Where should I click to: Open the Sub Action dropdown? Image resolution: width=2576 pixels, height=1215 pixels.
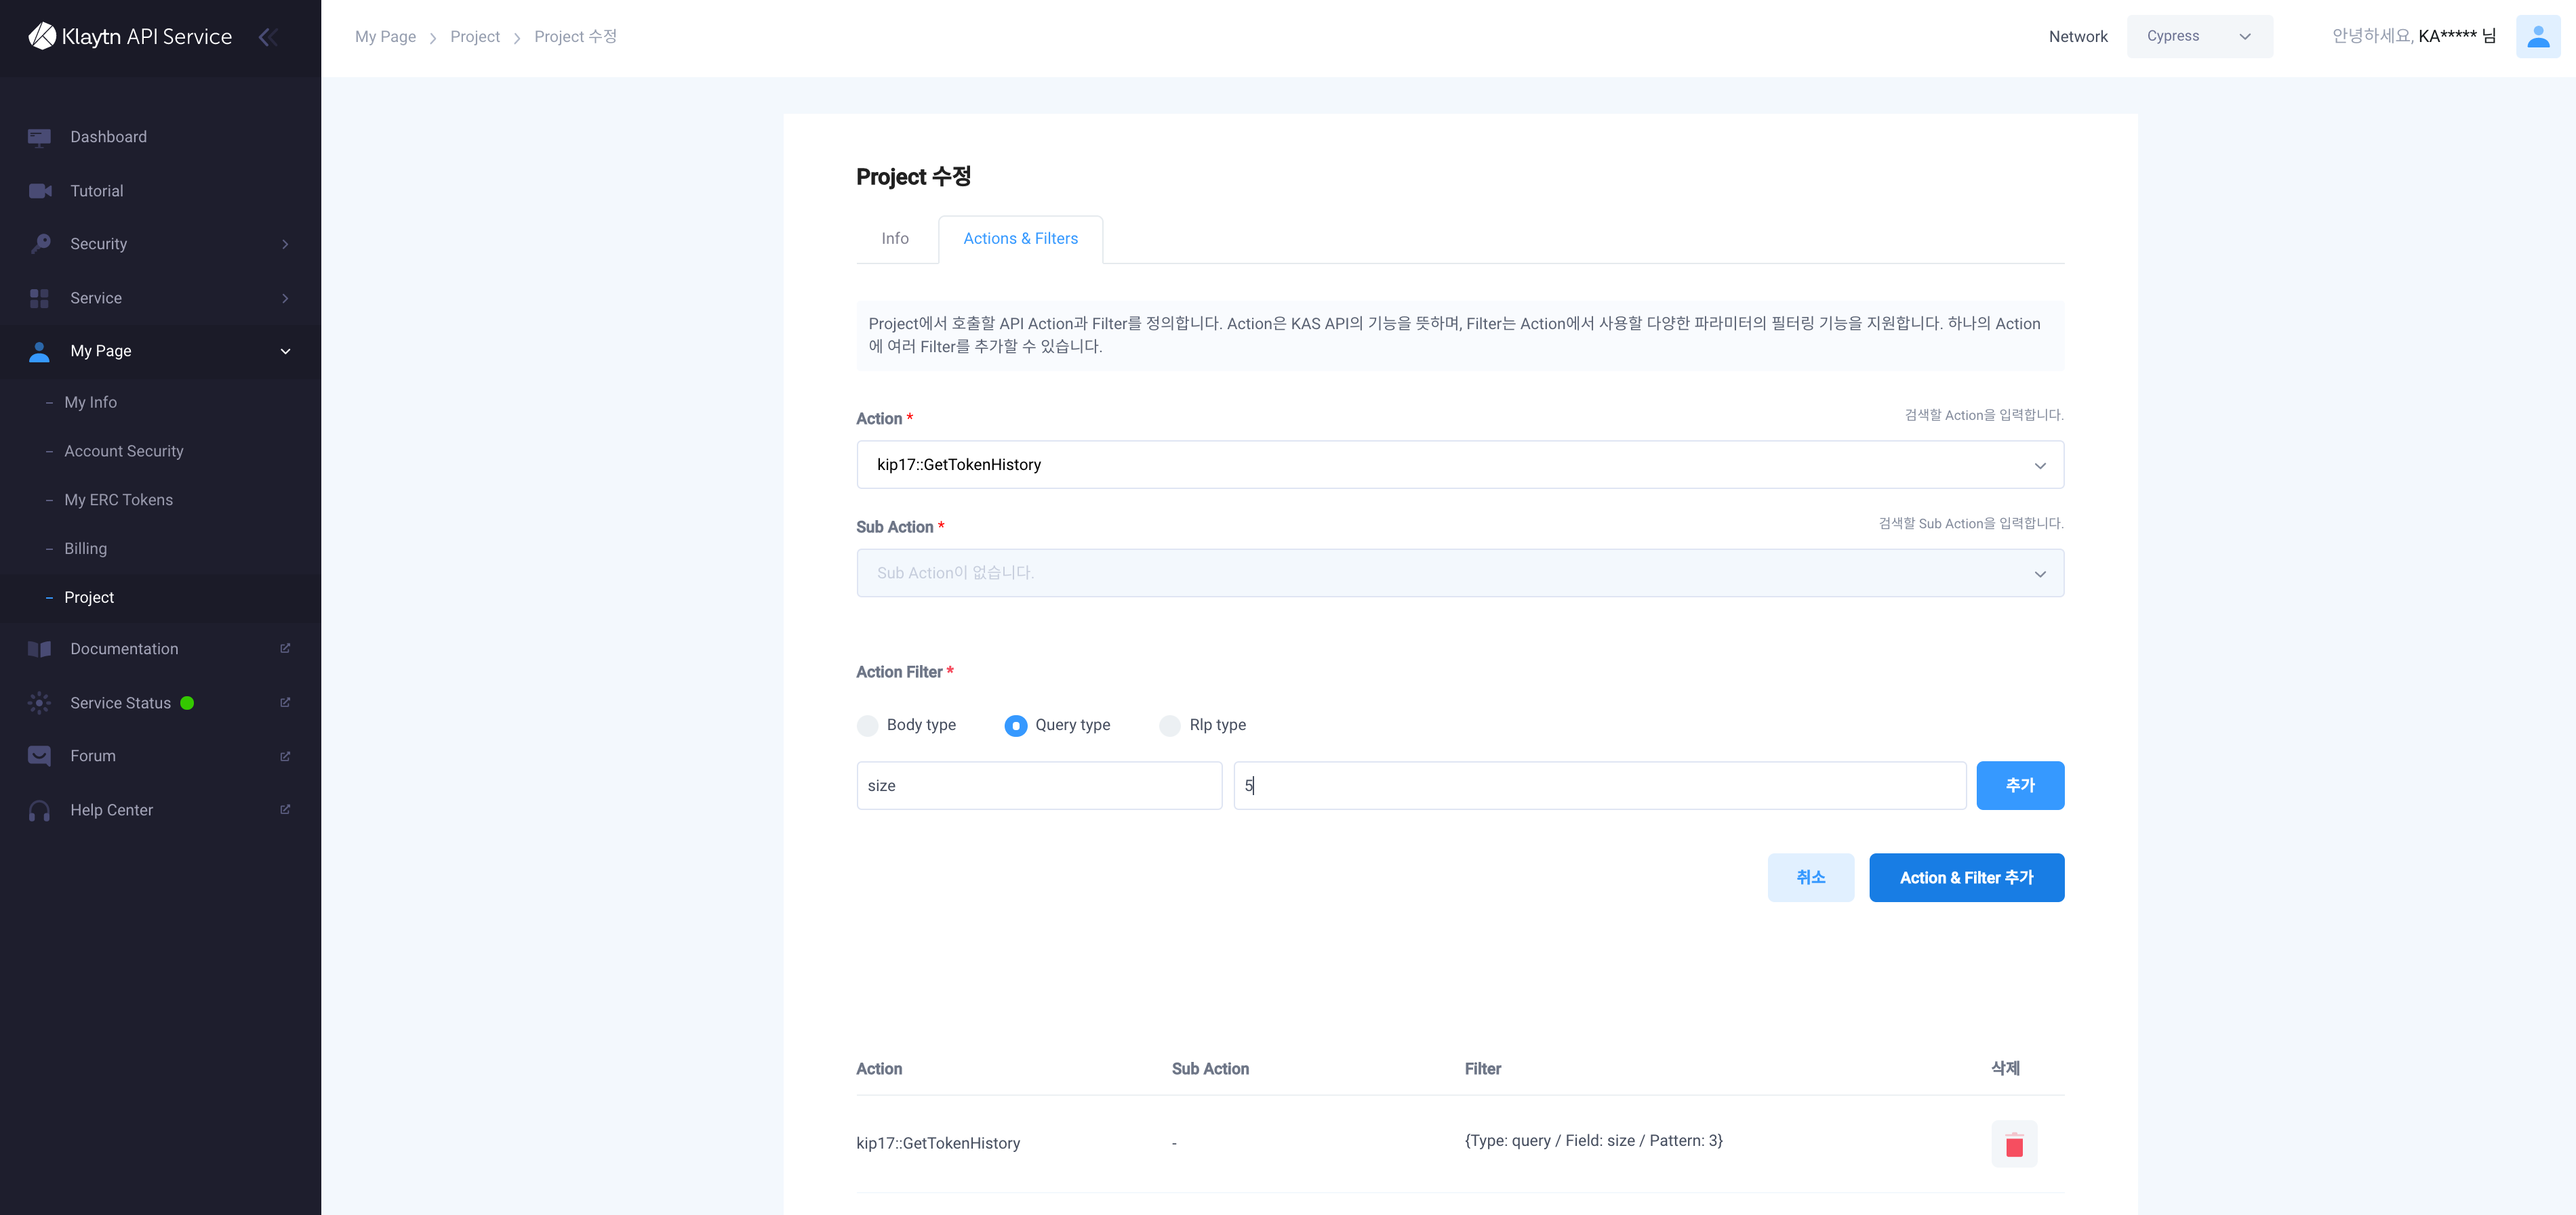[1460, 574]
